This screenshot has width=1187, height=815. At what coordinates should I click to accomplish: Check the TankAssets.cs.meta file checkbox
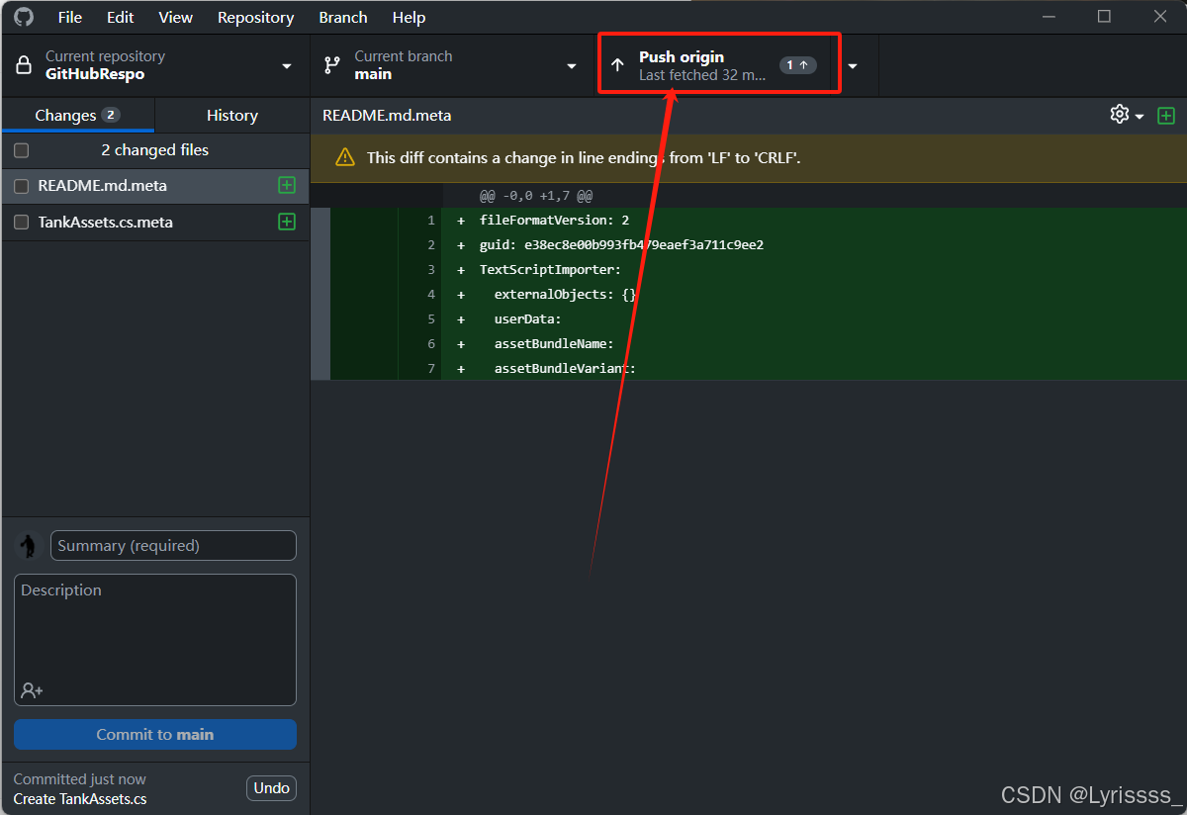[22, 223]
